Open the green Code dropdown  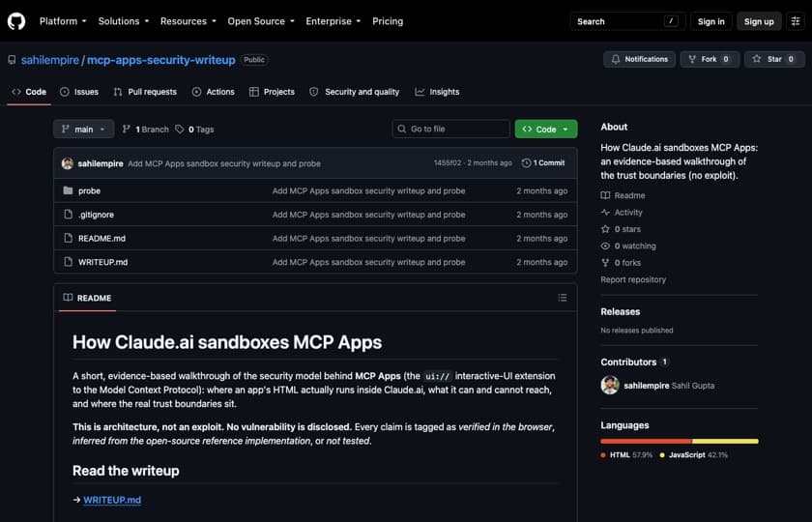point(546,129)
